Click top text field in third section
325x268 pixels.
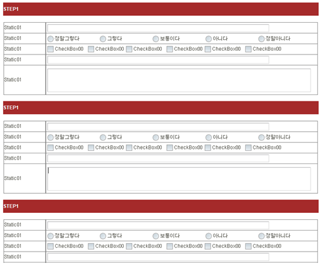[x=158, y=225]
